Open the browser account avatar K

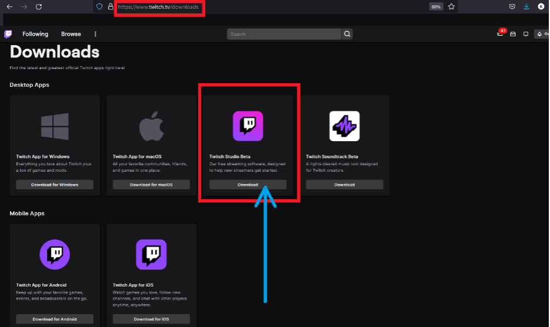pyautogui.click(x=541, y=6)
